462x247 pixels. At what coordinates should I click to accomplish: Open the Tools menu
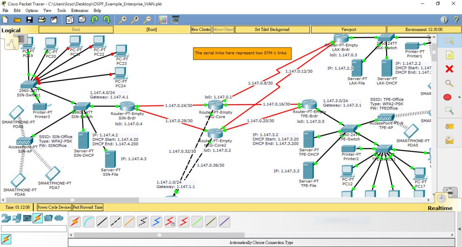(x=61, y=10)
